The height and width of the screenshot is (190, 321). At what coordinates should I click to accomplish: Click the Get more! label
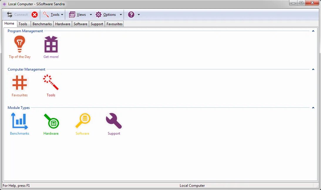tap(51, 57)
